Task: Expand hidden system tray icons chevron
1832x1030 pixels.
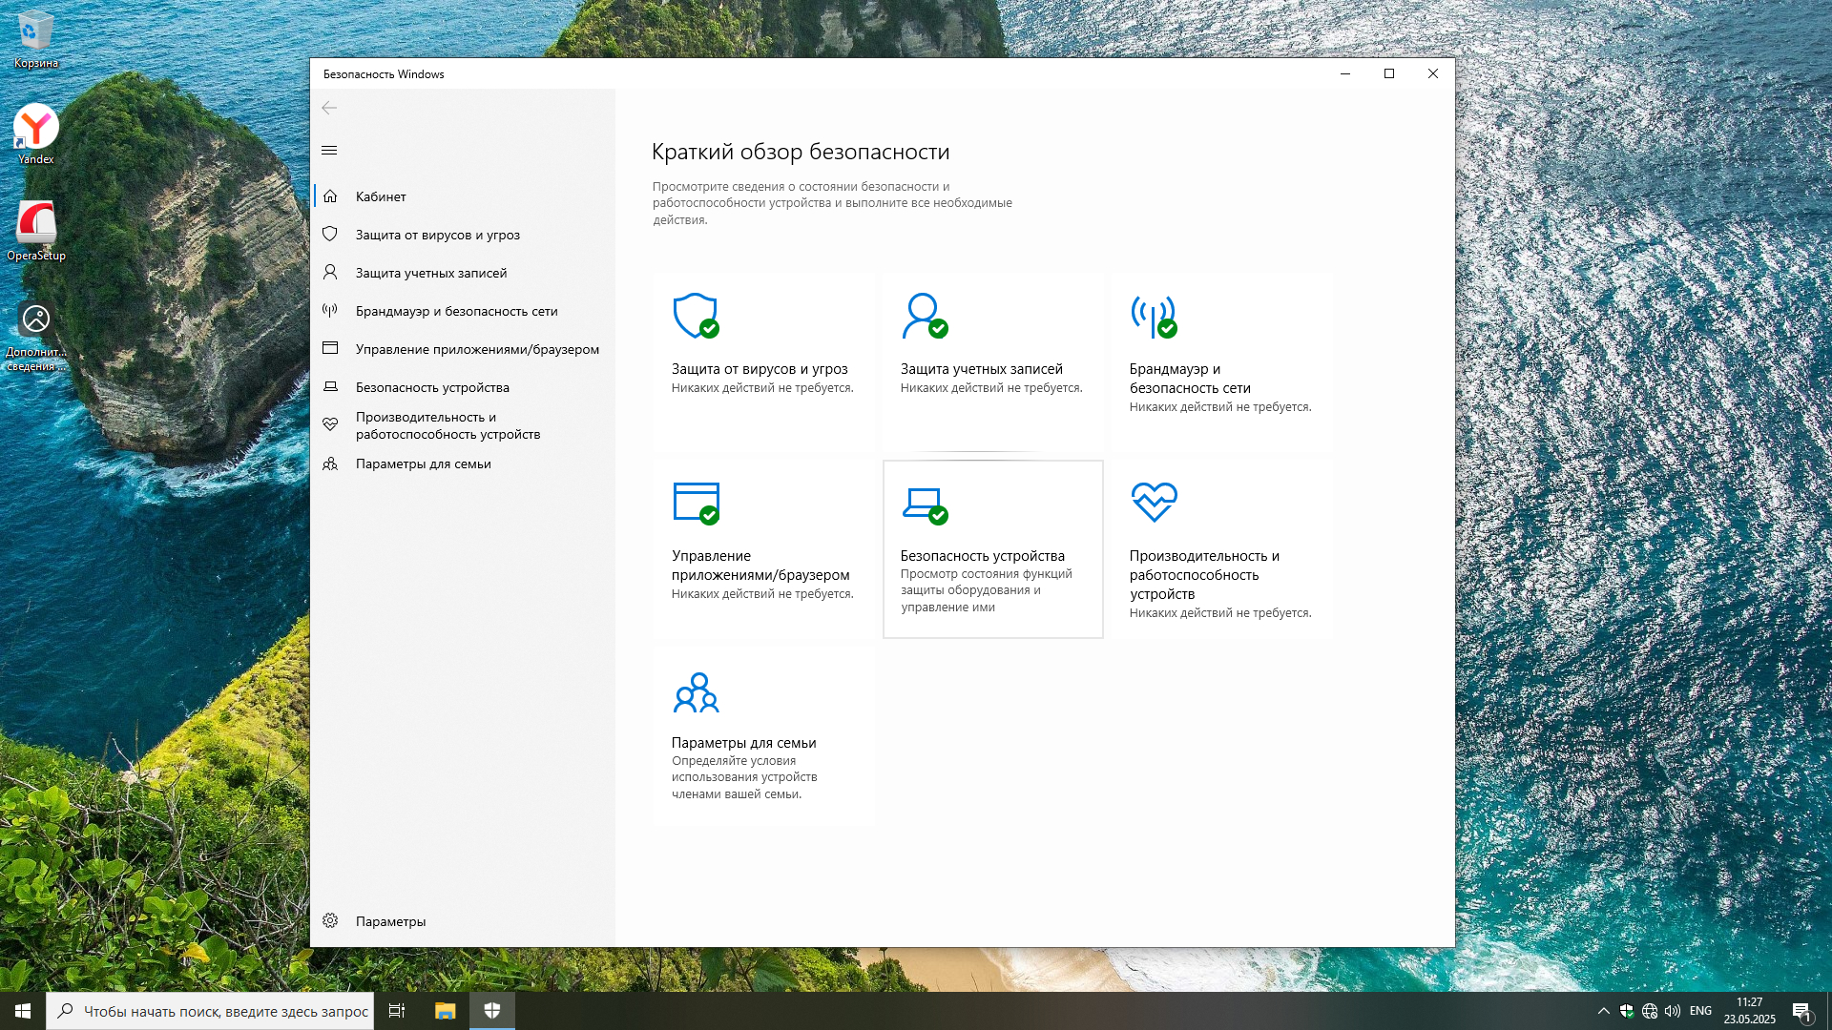Action: 1603,1011
